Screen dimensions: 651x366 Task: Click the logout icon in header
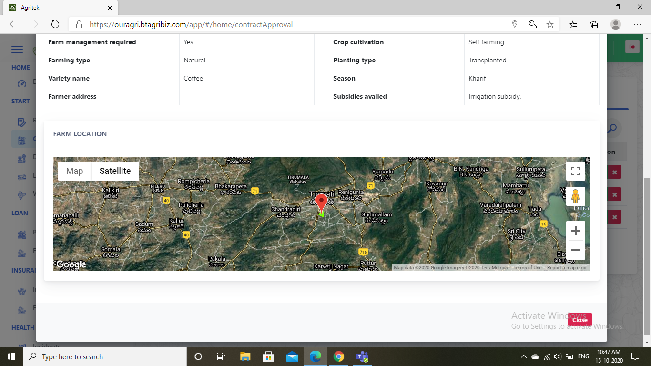pyautogui.click(x=632, y=47)
